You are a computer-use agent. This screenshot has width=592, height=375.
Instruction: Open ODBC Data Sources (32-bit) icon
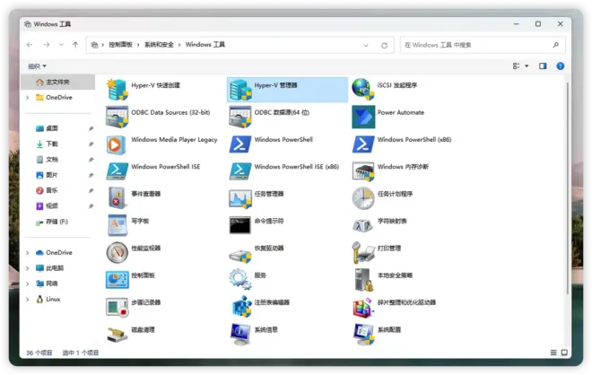coord(117,117)
